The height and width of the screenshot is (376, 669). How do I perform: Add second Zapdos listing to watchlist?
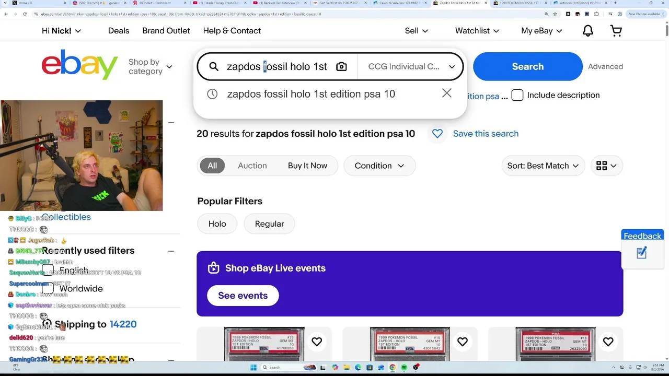(x=463, y=342)
